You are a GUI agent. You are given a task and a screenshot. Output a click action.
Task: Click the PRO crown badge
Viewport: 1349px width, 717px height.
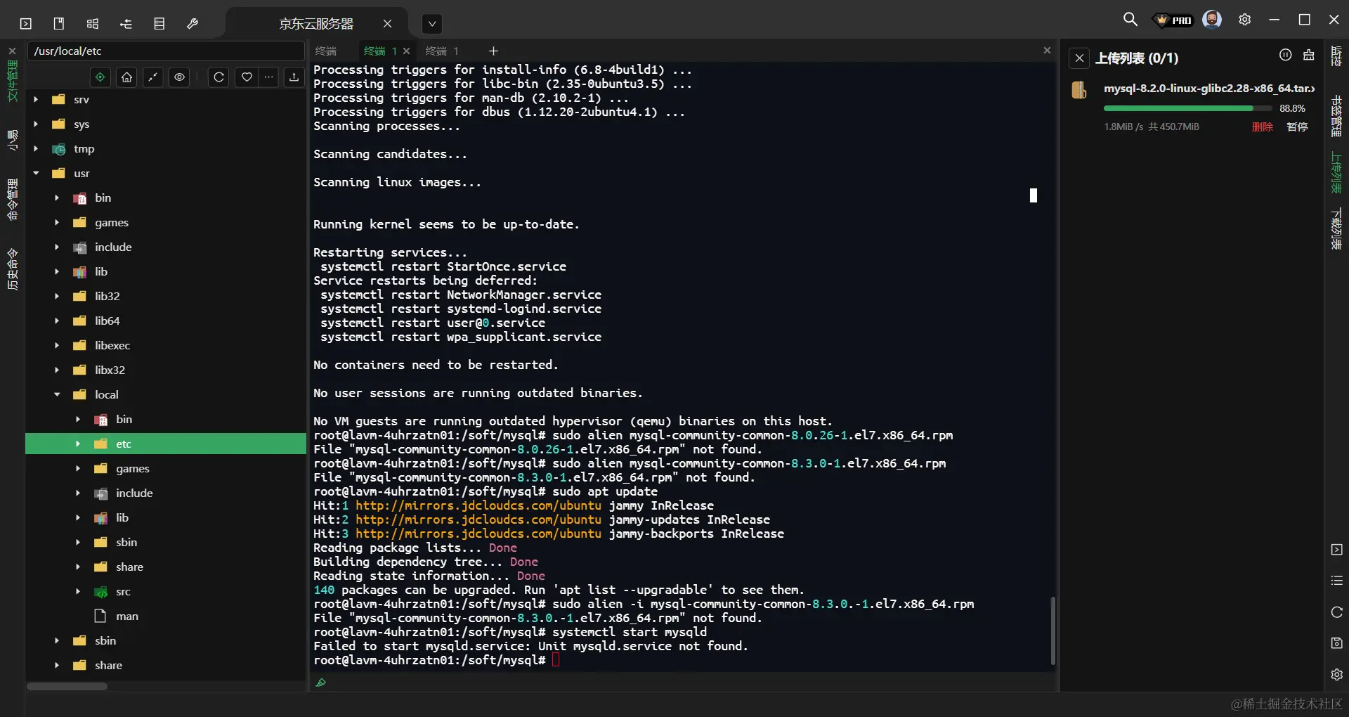[x=1174, y=20]
